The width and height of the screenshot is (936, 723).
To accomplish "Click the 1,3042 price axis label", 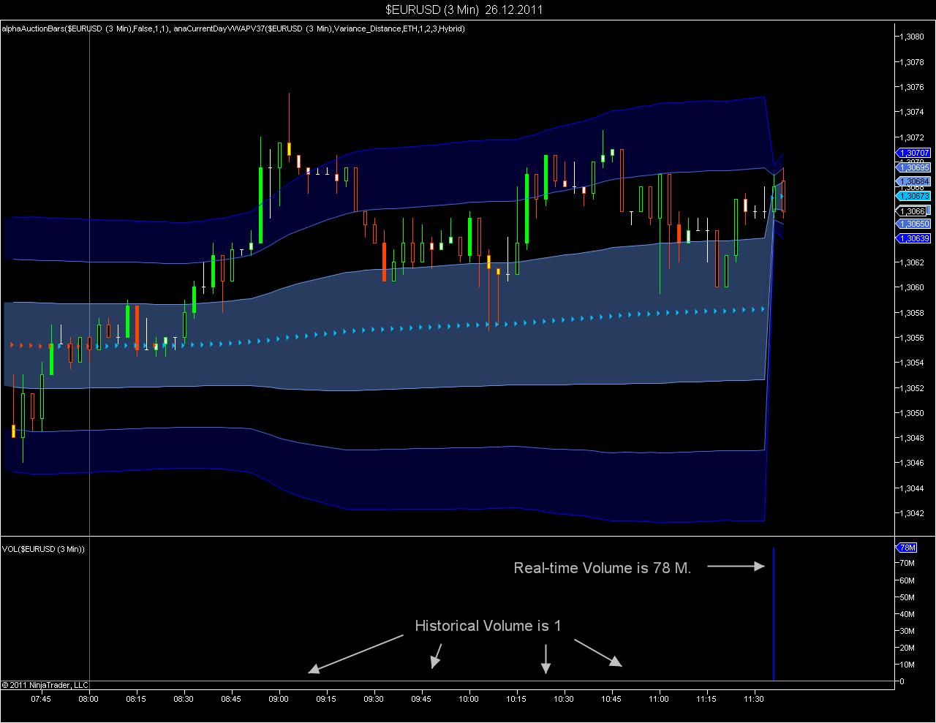I will pos(912,513).
